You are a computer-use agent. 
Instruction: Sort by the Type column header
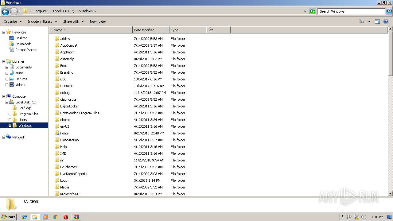(188, 30)
